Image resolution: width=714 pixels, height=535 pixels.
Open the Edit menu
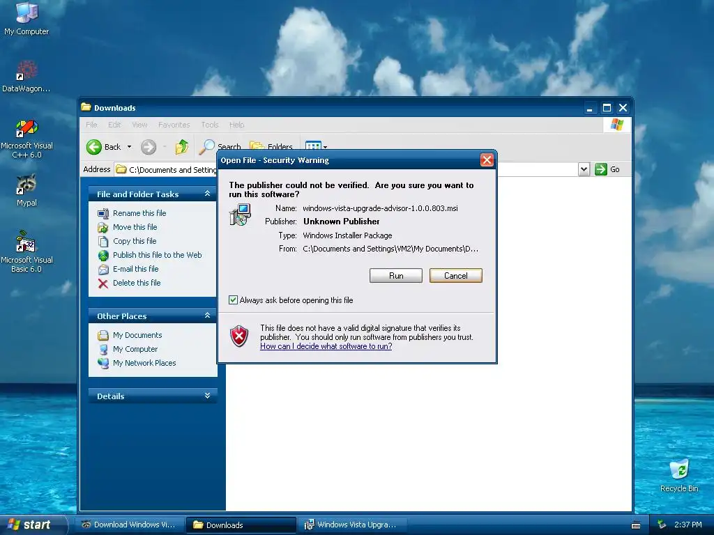coord(114,125)
